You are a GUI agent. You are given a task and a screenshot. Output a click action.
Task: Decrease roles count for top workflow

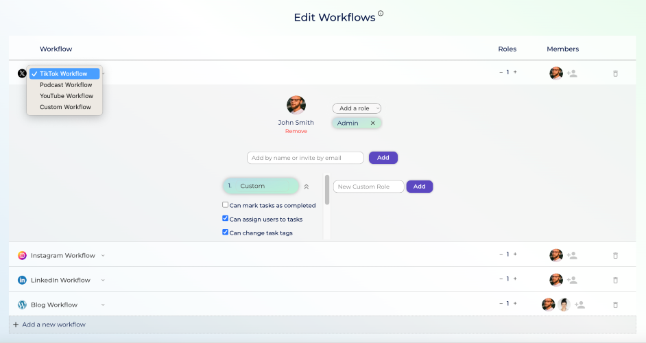(x=501, y=72)
